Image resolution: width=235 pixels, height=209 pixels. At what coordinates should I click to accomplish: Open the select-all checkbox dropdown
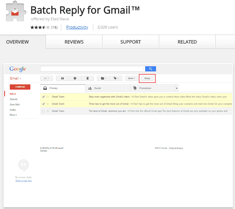tap(47, 78)
